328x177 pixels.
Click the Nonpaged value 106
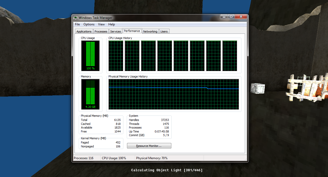tap(118, 146)
